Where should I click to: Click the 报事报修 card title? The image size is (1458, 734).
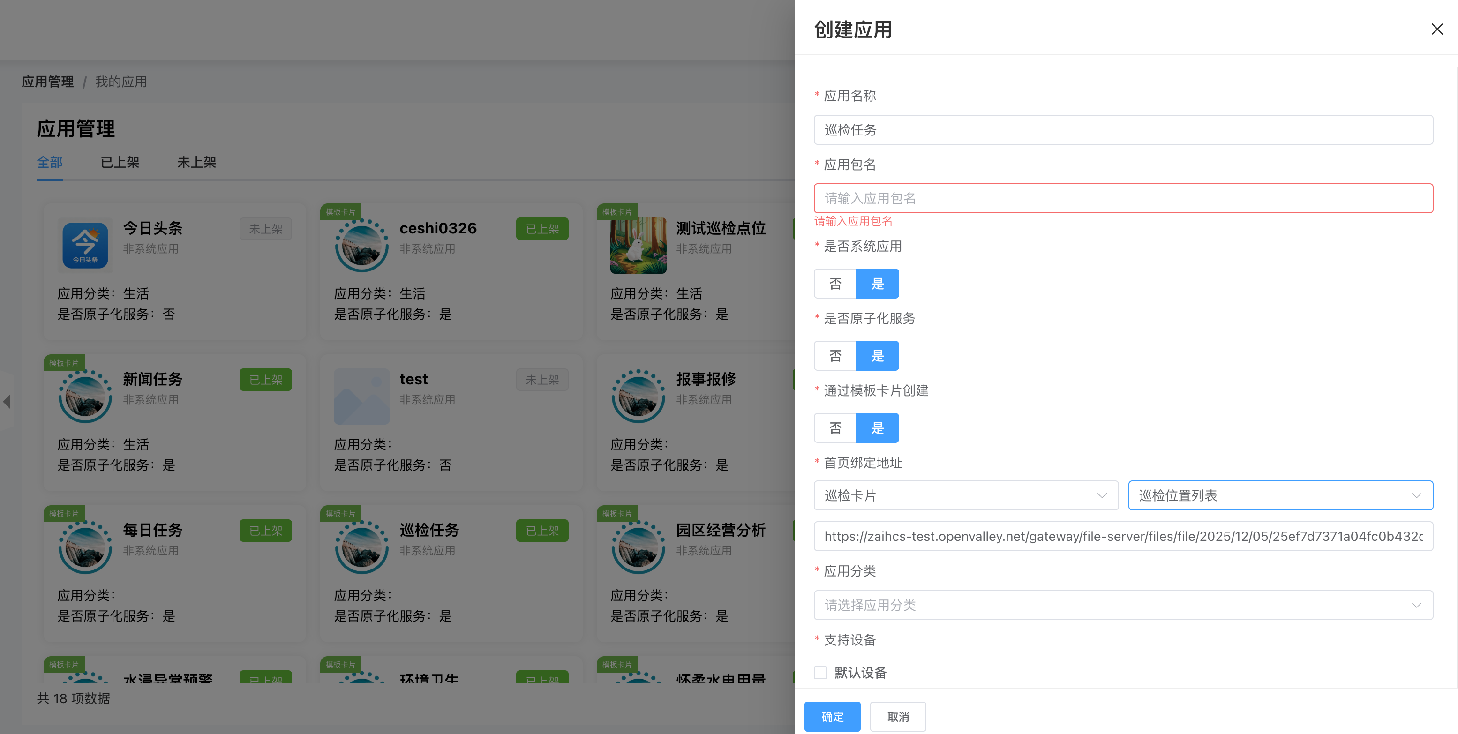[706, 379]
